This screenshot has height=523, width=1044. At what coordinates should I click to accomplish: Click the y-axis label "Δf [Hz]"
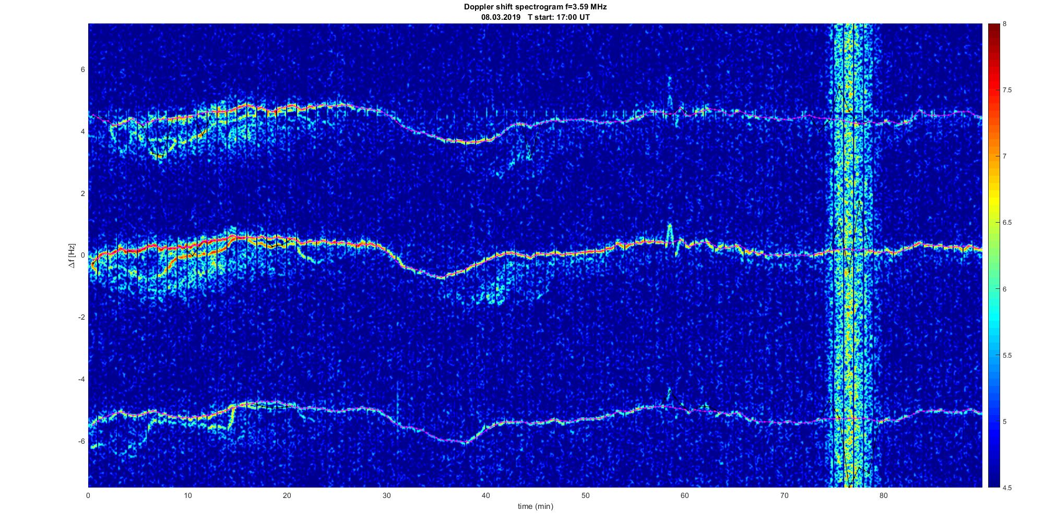point(72,256)
